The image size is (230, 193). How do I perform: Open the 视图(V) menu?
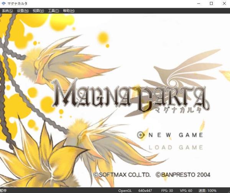coord(38,11)
